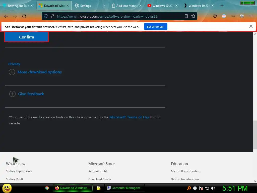Open the network tray icon
Image resolution: width=257 pixels, height=193 pixels.
[207, 188]
